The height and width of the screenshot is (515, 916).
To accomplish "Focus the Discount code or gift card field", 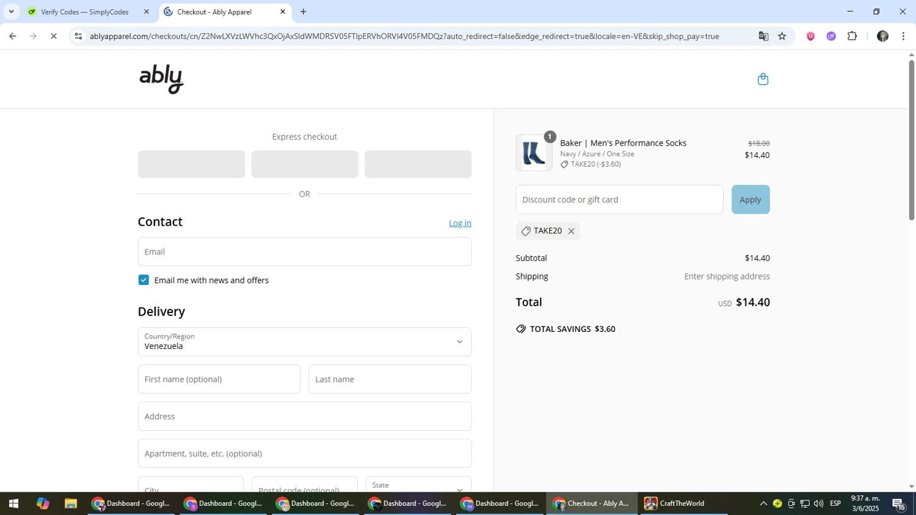I will [619, 200].
